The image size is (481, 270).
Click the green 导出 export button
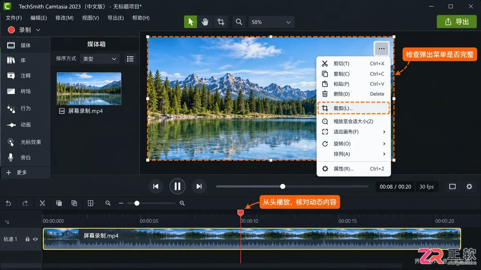(457, 22)
